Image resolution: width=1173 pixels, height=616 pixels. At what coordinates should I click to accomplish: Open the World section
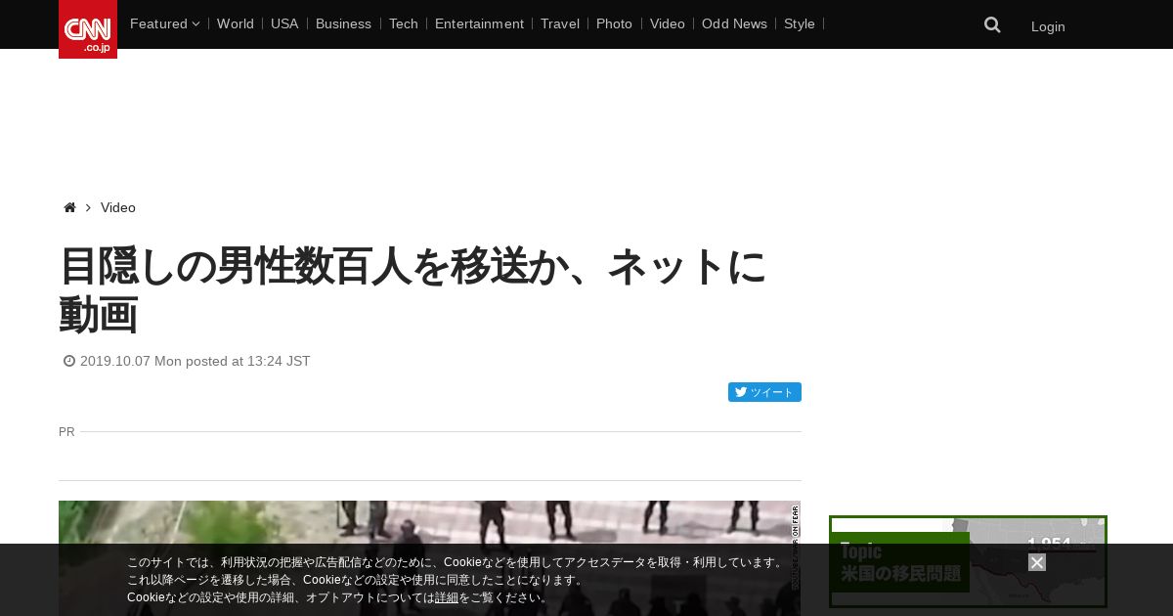236,23
